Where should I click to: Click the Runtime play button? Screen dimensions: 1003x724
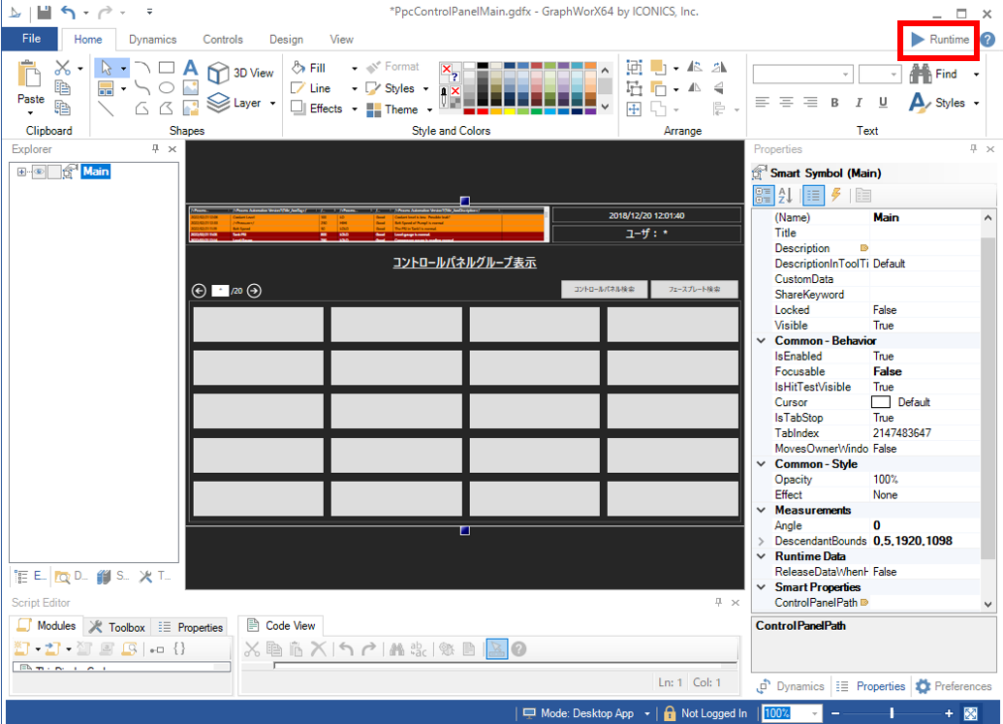tap(938, 40)
